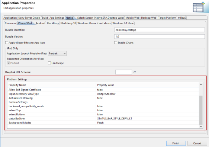Click the disabled Portrait orientation checkbox

tap(9, 63)
